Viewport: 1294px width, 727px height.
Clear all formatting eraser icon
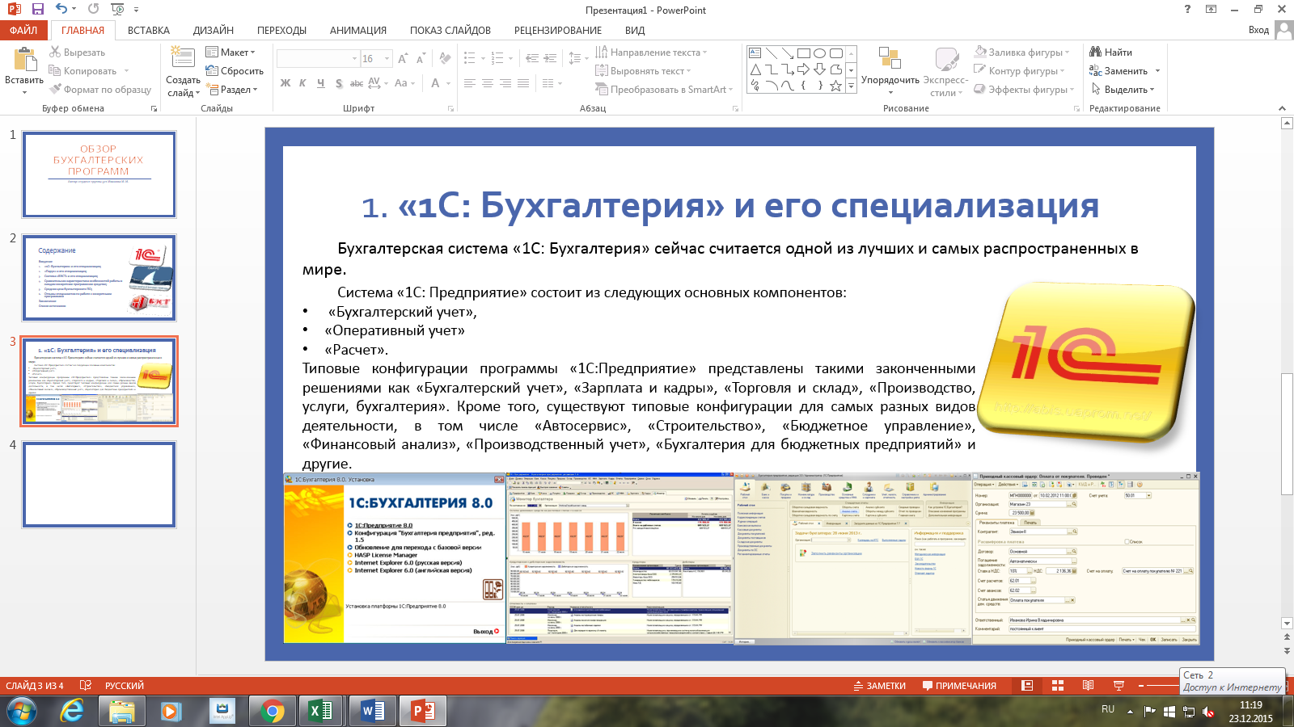445,58
